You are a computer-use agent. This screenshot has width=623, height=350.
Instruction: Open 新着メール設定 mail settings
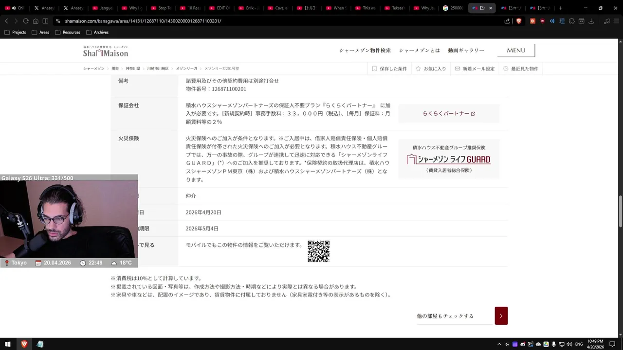click(x=475, y=69)
